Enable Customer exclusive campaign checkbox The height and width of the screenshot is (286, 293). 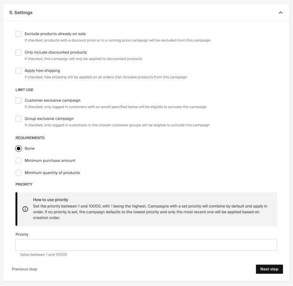[19, 100]
